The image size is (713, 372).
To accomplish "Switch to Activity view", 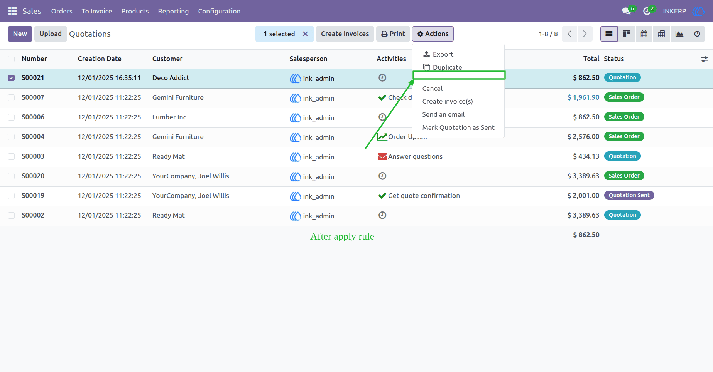I will click(x=697, y=34).
